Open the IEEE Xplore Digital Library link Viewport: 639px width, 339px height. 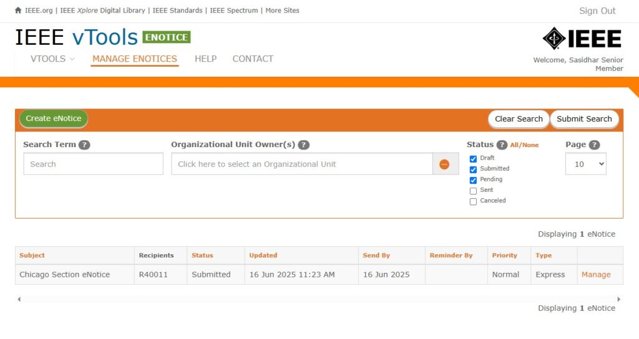tap(103, 11)
